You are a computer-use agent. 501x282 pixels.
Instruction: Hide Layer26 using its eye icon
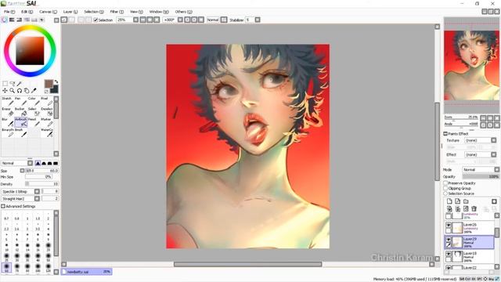(449, 226)
